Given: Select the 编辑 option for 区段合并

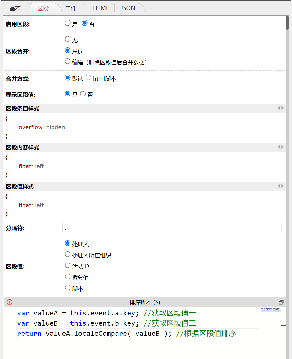Looking at the screenshot, I should (68, 62).
